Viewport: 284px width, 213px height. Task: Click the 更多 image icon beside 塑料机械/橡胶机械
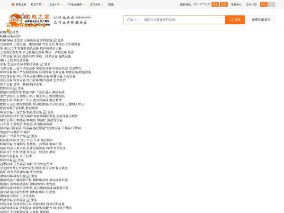28,176
